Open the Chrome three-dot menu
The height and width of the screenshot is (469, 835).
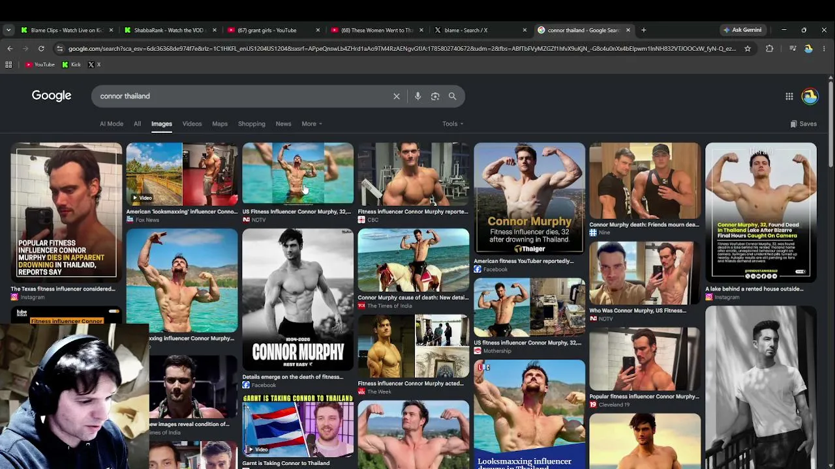coord(824,48)
